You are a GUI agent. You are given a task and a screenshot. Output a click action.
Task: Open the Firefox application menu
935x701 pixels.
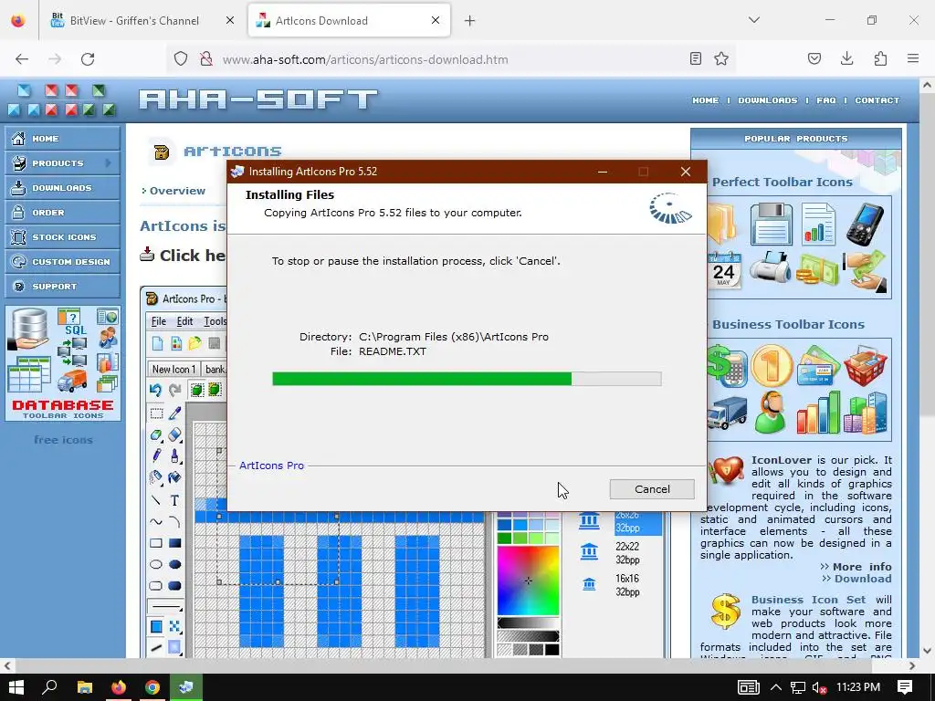[x=913, y=58]
